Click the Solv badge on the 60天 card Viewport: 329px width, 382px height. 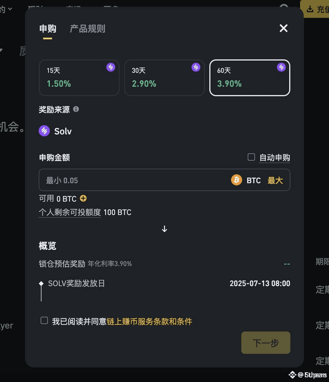coord(281,67)
